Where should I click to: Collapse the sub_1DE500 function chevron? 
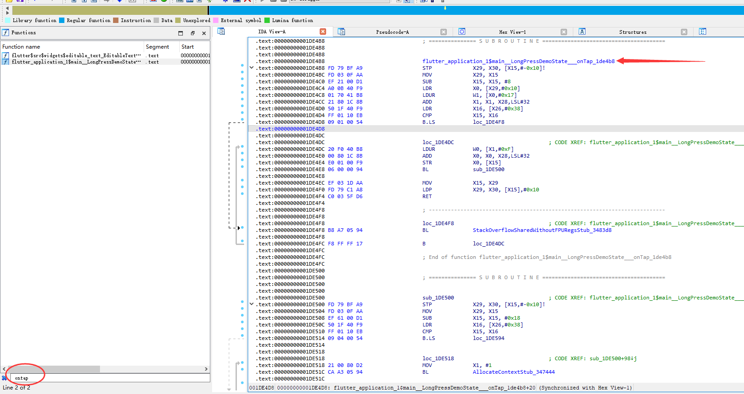(x=251, y=304)
